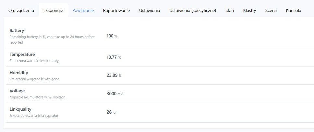
Task: Click the Voltage row label
Action: (x=17, y=91)
